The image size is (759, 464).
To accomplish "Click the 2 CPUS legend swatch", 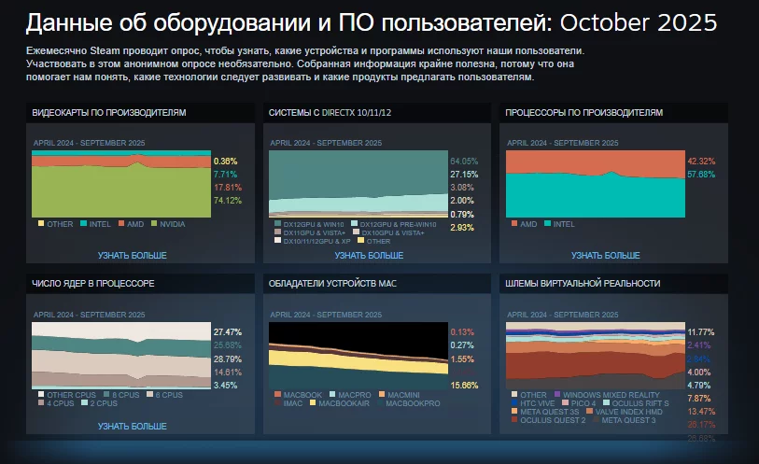I will (85, 402).
